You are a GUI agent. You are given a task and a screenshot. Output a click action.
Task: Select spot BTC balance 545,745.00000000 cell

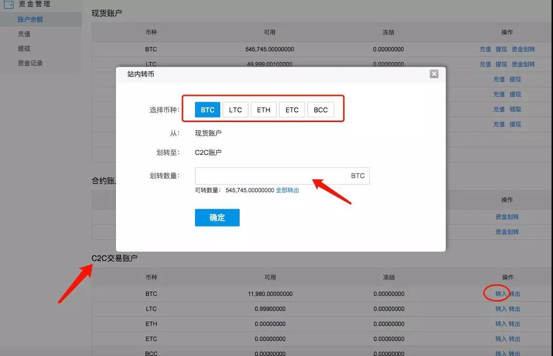[x=270, y=49]
